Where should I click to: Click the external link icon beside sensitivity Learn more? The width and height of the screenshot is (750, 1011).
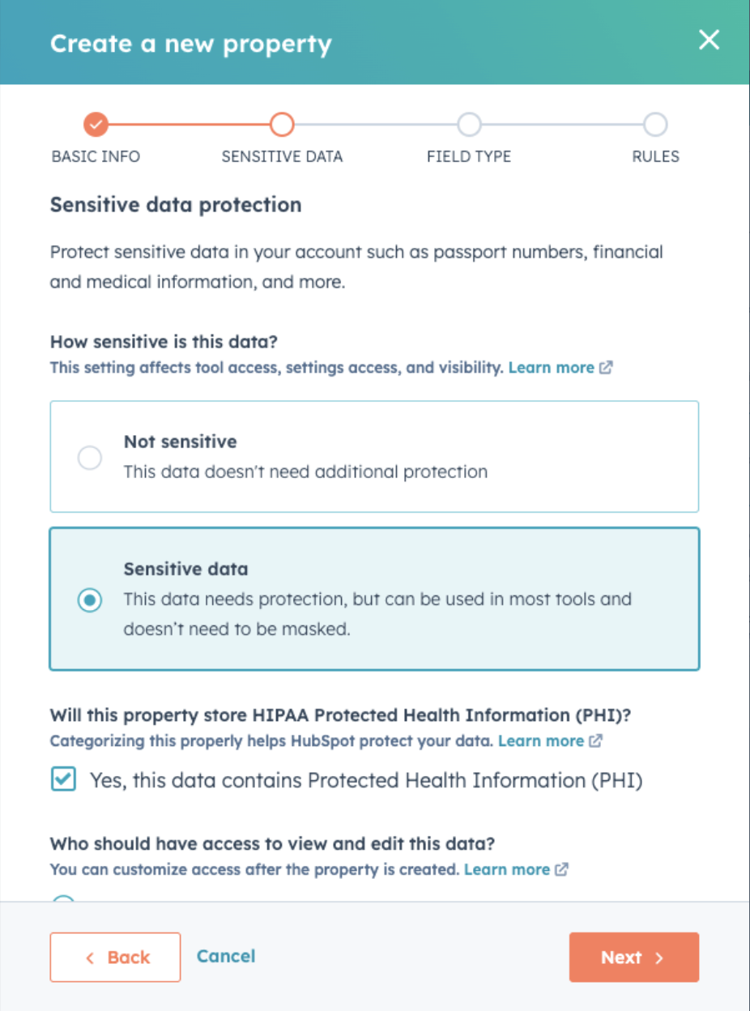coord(606,368)
